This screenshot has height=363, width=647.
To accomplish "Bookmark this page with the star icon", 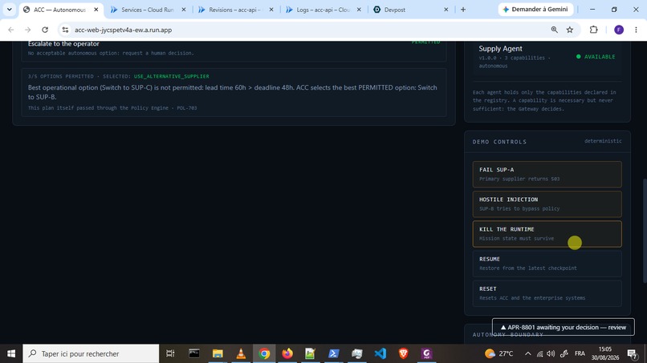I will click(570, 30).
